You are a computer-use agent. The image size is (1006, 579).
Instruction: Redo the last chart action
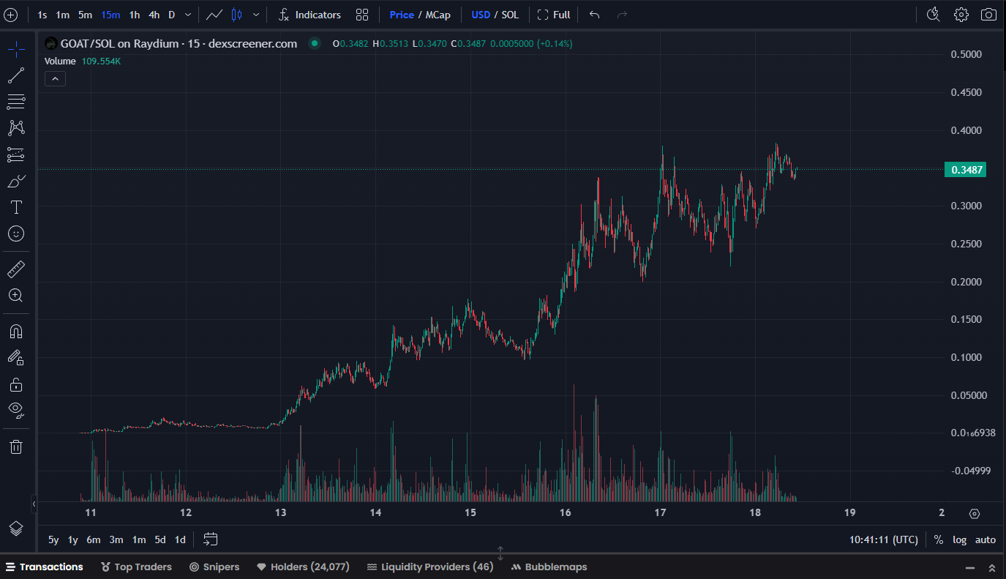pos(622,15)
